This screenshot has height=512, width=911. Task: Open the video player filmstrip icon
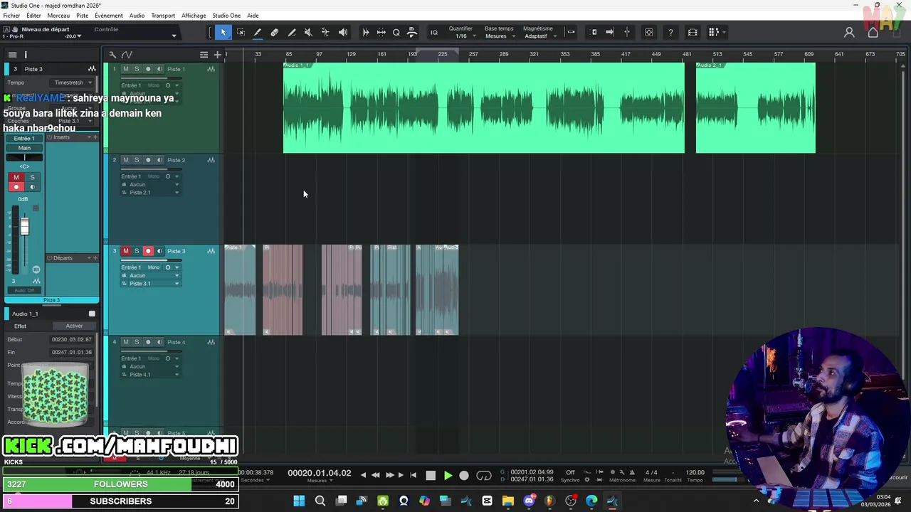tap(693, 32)
